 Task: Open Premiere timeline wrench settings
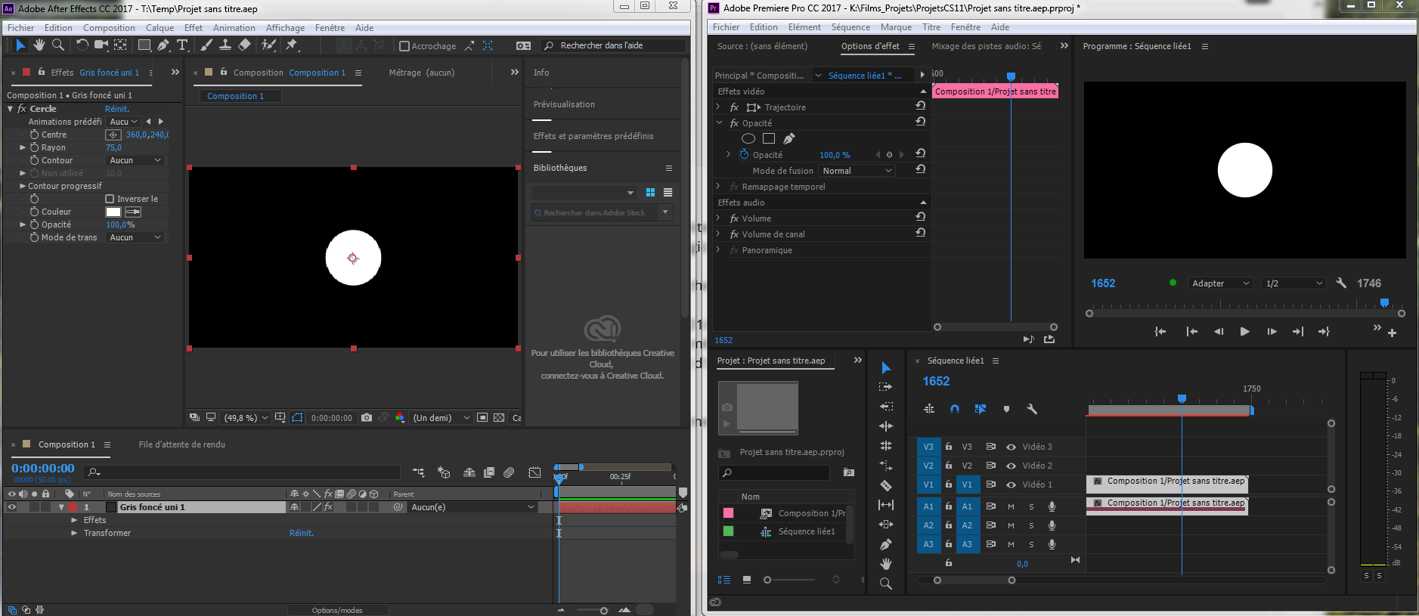point(1031,409)
